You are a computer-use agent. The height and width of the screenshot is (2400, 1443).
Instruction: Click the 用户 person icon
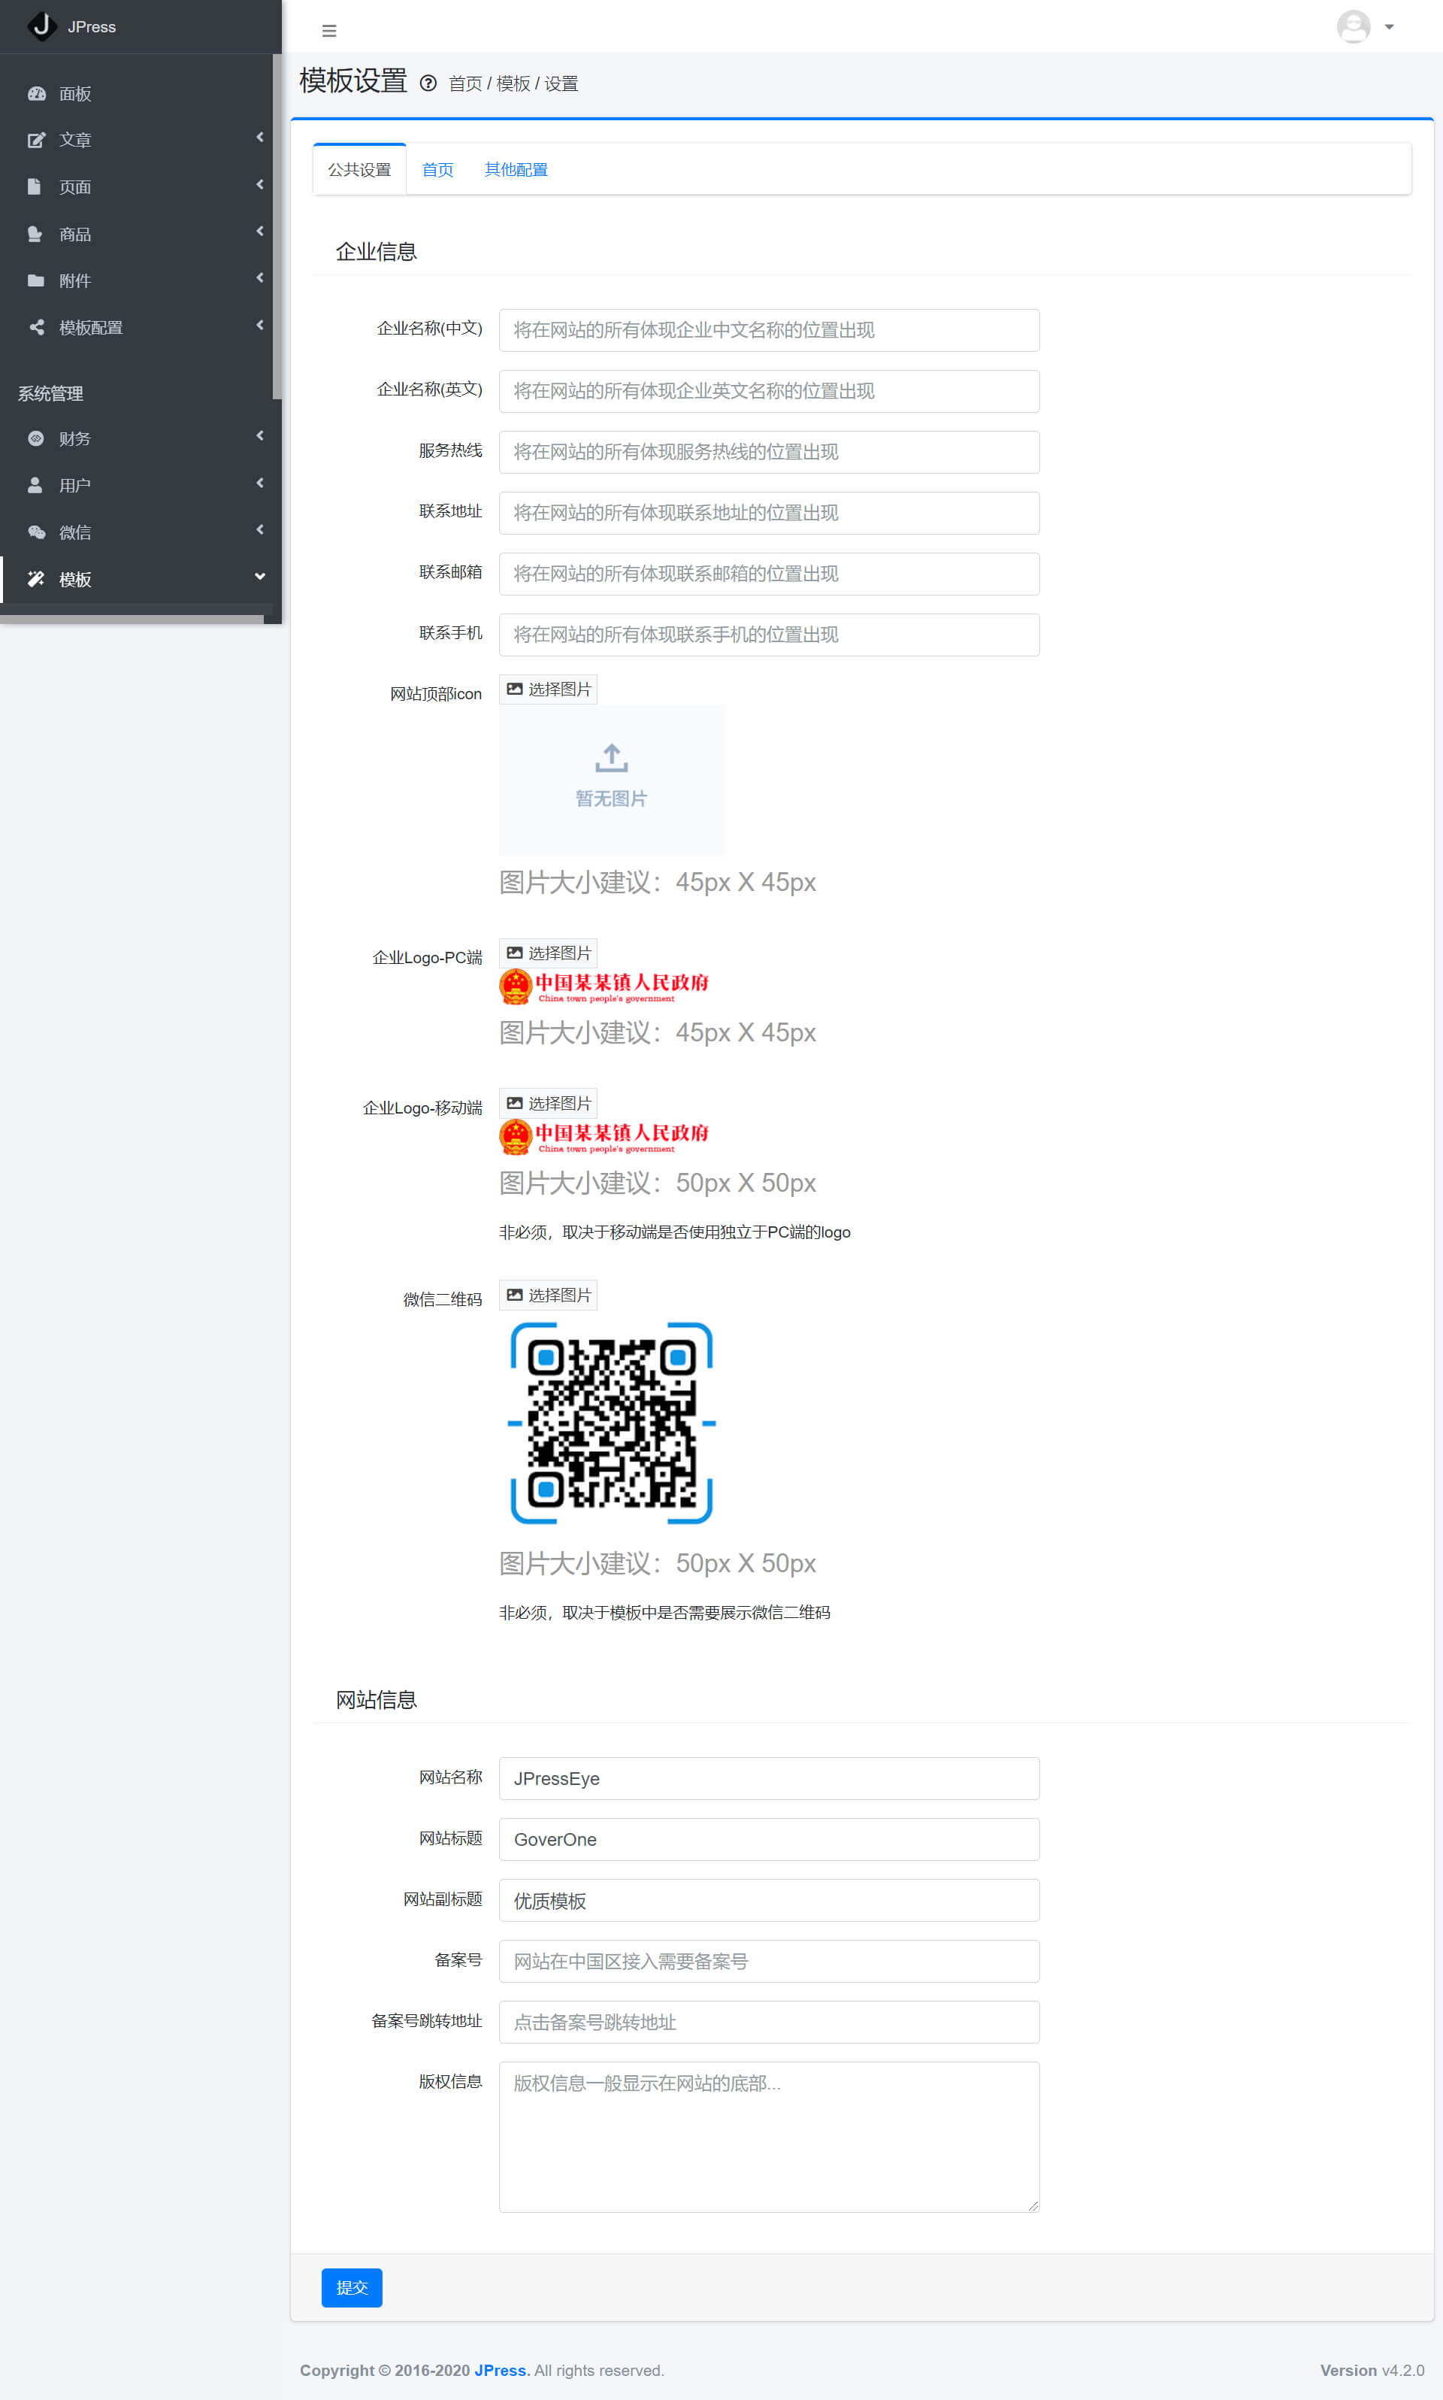(x=35, y=484)
